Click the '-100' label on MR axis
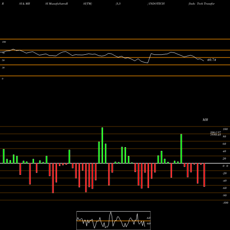 click(225, 203)
